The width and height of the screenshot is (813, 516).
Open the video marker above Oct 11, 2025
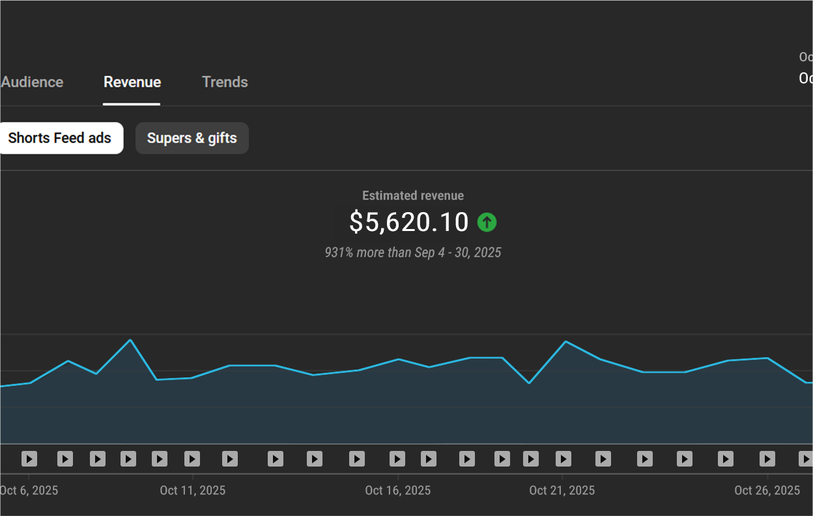192,459
